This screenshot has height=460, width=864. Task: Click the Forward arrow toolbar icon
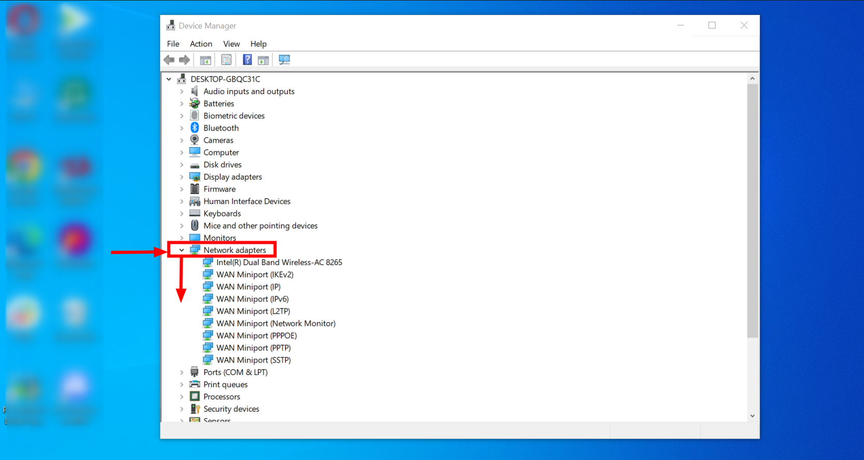[x=185, y=60]
